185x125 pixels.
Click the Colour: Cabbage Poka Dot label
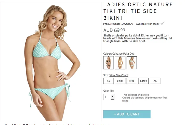pyautogui.click(x=119, y=54)
